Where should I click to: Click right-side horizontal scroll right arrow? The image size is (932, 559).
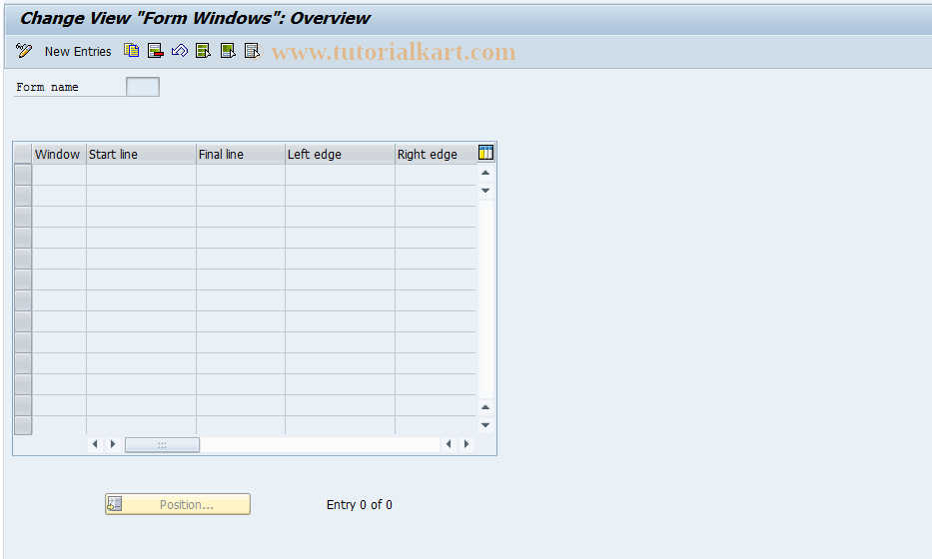[x=466, y=444]
